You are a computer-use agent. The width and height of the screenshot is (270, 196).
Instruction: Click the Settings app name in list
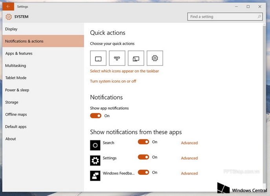pos(110,158)
